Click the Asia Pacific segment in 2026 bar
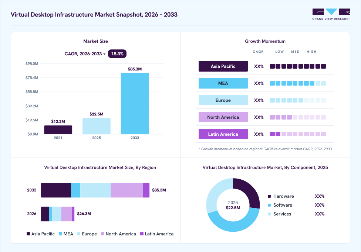The image size is (361, 252). point(45,214)
